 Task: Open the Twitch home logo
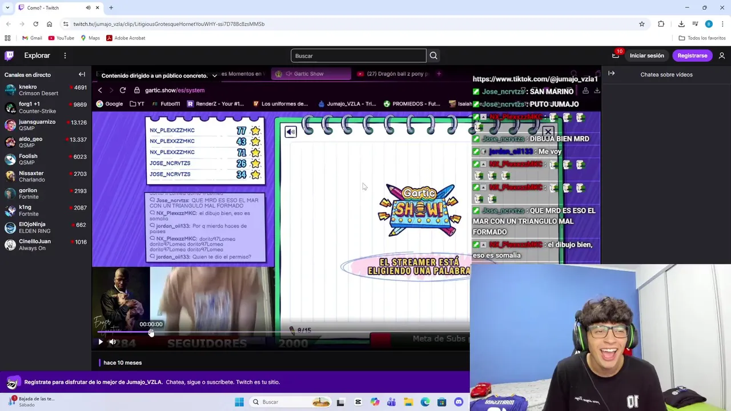[9, 55]
